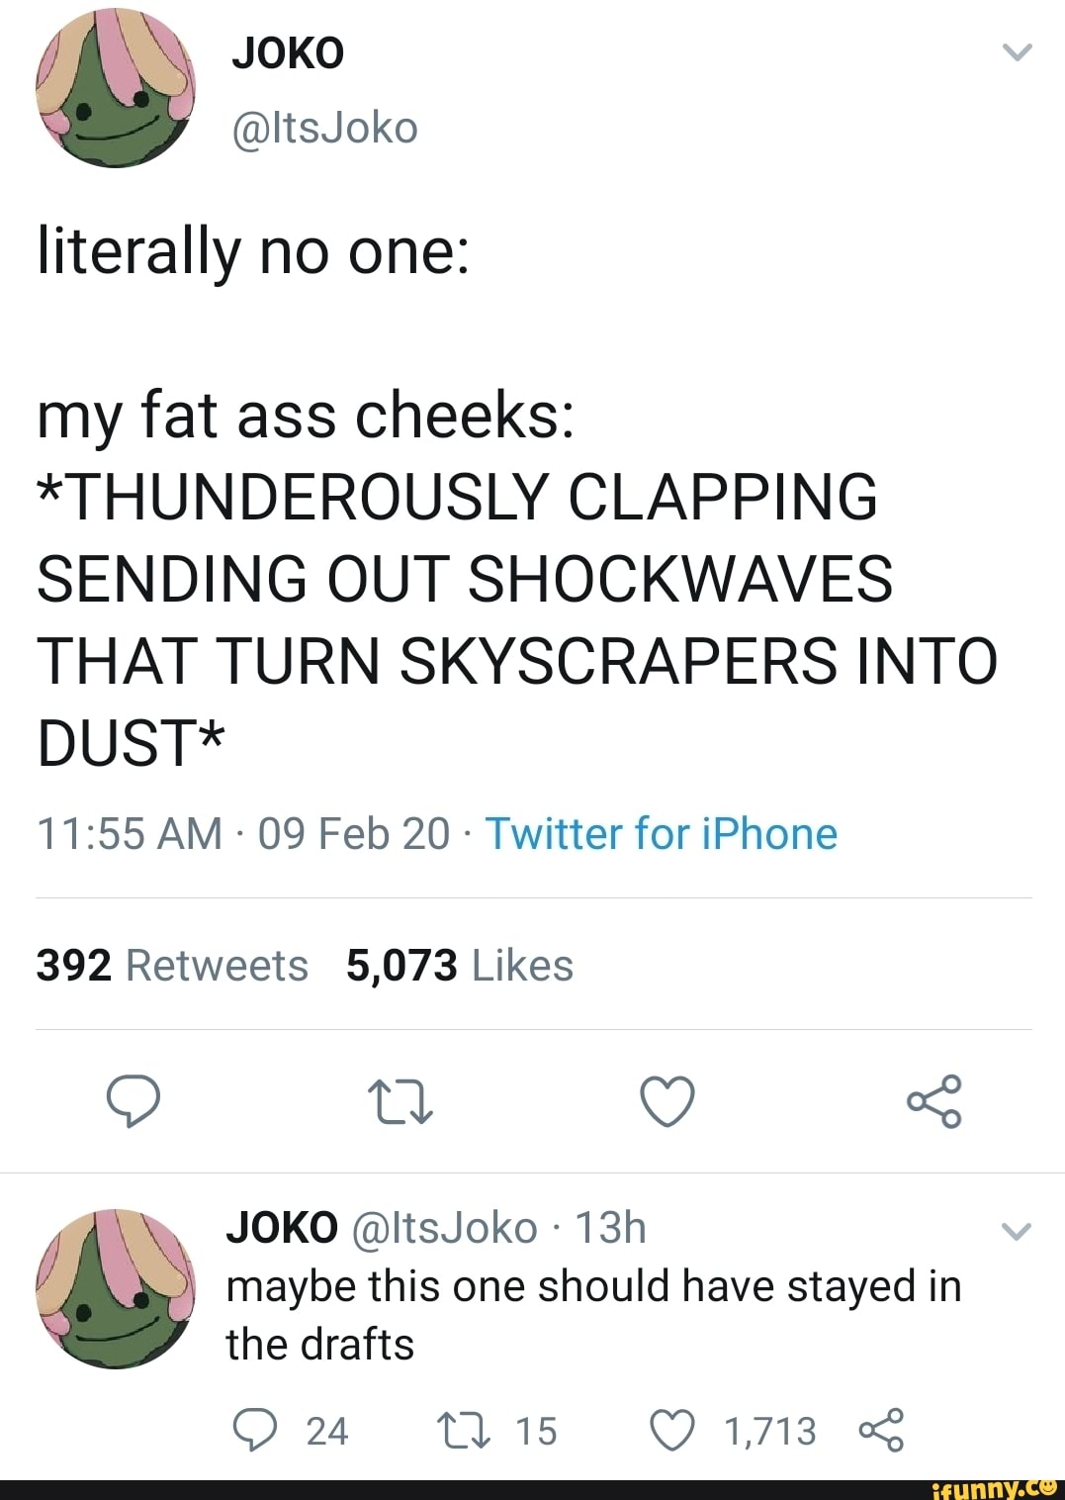The height and width of the screenshot is (1500, 1065).
Task: View the 5,073 Likes list
Action: [460, 966]
